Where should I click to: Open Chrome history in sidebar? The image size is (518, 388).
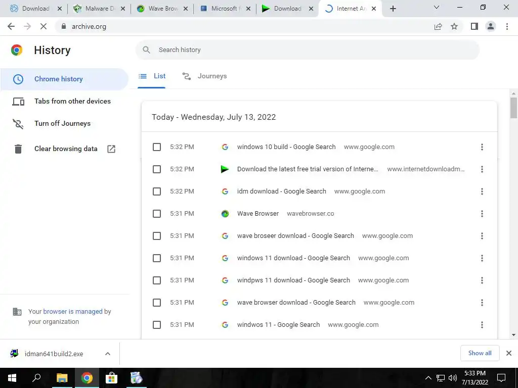click(64, 79)
